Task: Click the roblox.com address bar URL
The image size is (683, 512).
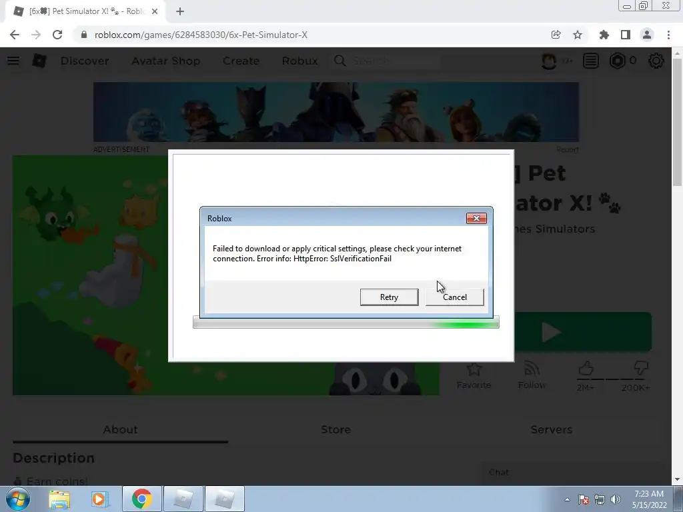Action: pyautogui.click(x=201, y=35)
